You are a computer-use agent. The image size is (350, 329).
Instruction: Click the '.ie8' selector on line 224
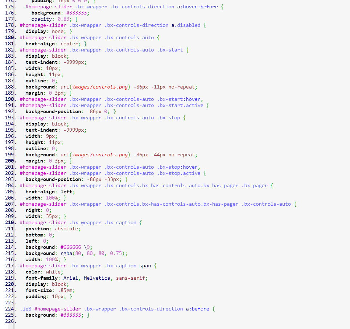pyautogui.click(x=26, y=309)
